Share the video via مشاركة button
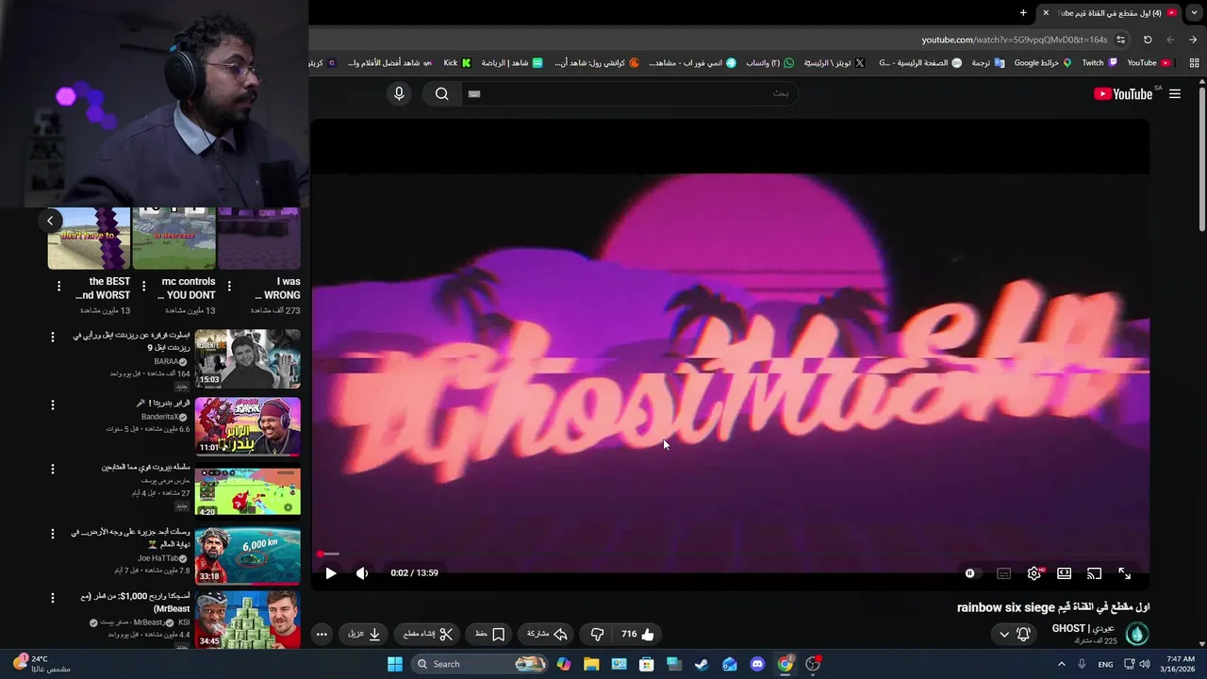 548,635
